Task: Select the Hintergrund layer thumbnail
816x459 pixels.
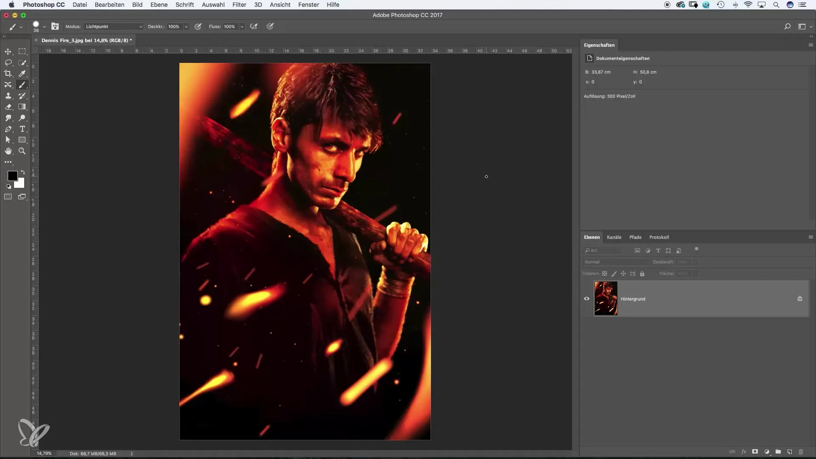Action: [606, 298]
